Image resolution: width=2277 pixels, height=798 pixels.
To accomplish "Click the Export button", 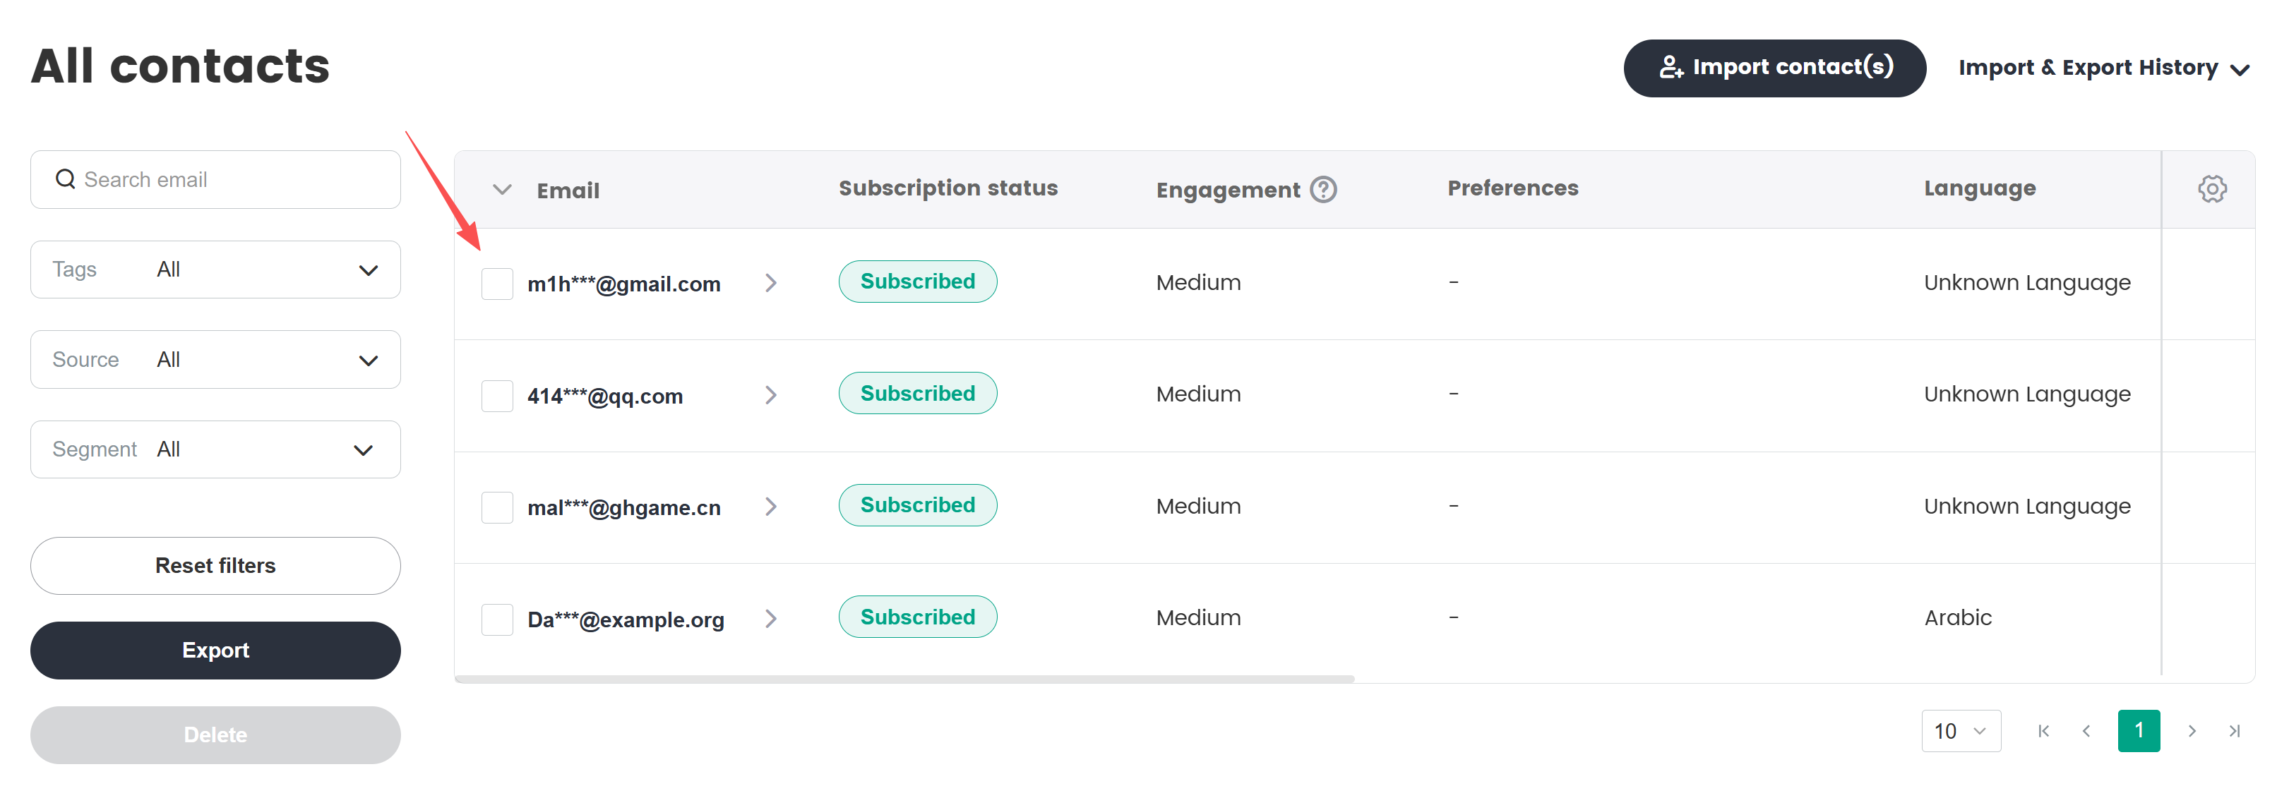I will pyautogui.click(x=215, y=651).
